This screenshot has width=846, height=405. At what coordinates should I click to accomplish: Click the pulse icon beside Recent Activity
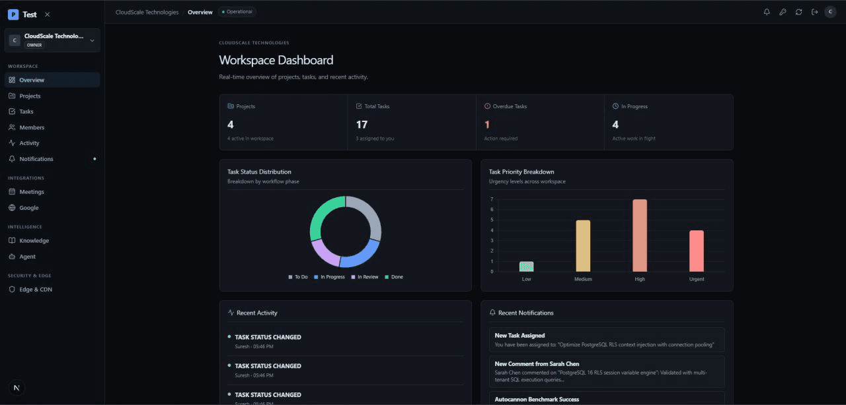coord(231,313)
